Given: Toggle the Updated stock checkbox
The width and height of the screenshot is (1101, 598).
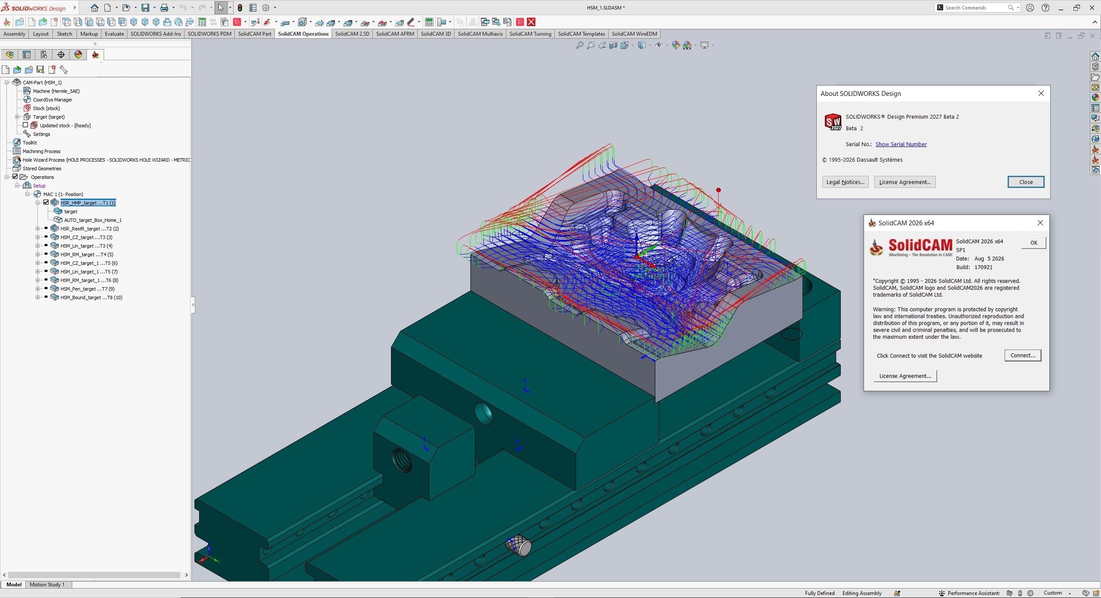Looking at the screenshot, I should pos(25,125).
